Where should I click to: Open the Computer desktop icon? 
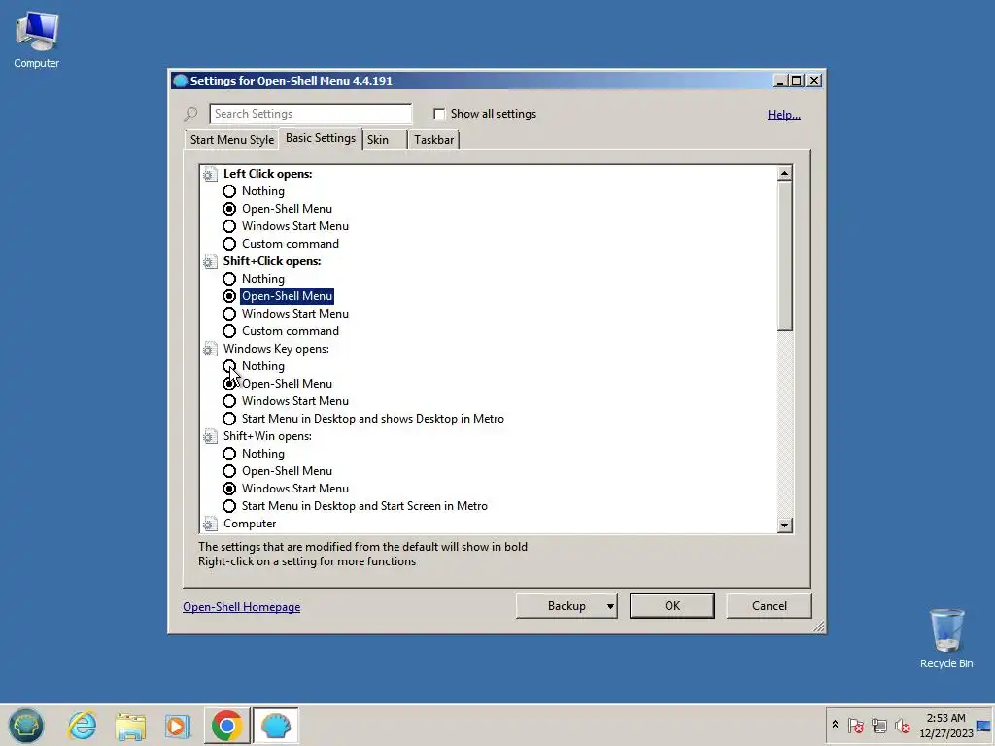coord(36,40)
